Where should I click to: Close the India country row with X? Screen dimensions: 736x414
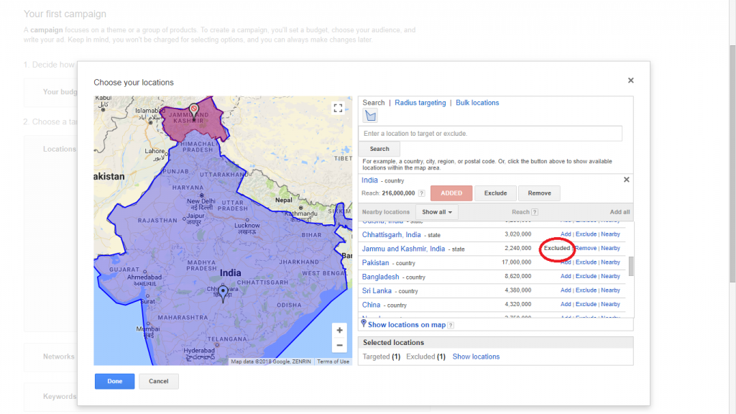coord(626,180)
